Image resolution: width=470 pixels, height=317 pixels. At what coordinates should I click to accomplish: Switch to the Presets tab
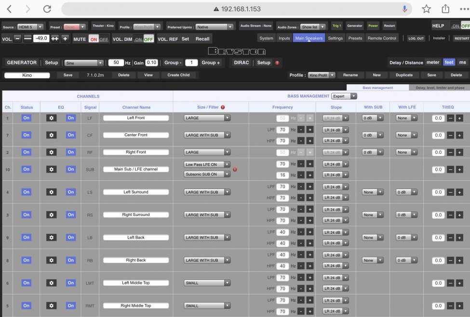click(355, 38)
